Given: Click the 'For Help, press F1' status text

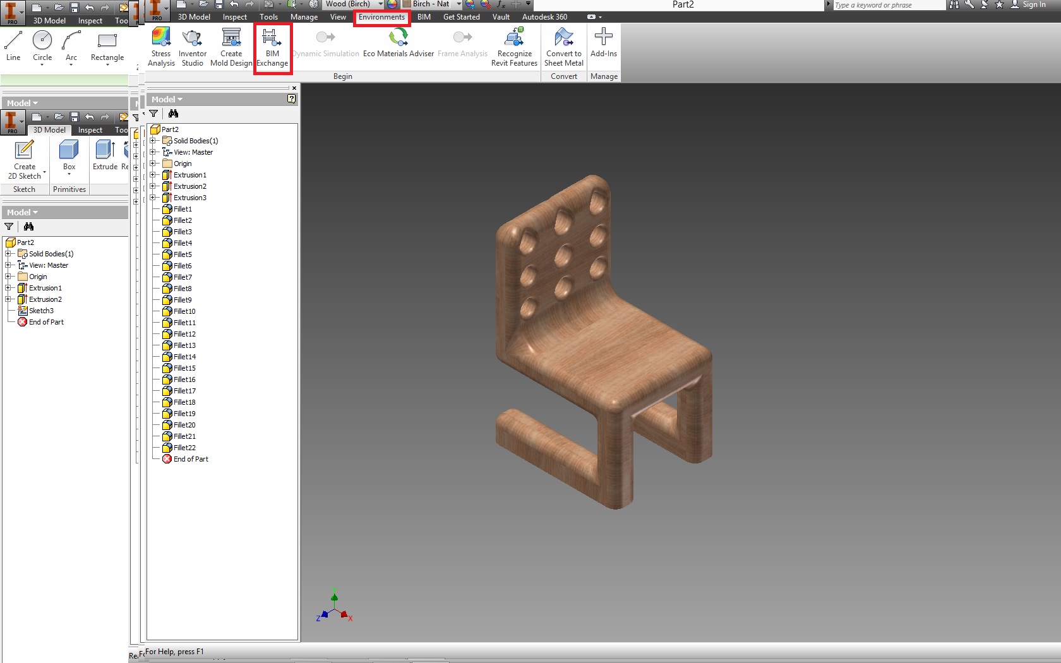Looking at the screenshot, I should tap(174, 652).
